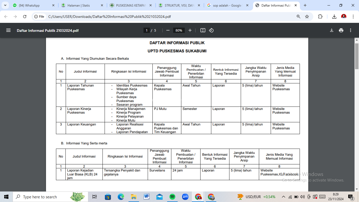Bookmark this page with star icon

click(x=307, y=17)
